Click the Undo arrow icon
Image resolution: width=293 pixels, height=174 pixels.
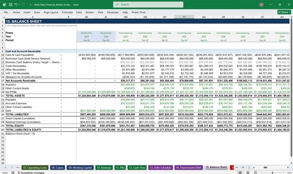tap(16, 4)
